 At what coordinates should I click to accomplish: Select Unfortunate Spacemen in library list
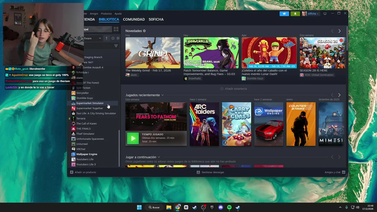coord(90,139)
